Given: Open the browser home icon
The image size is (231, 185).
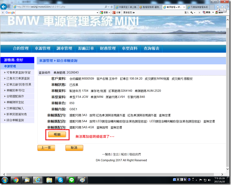Looking at the screenshot, I should coord(218,7).
